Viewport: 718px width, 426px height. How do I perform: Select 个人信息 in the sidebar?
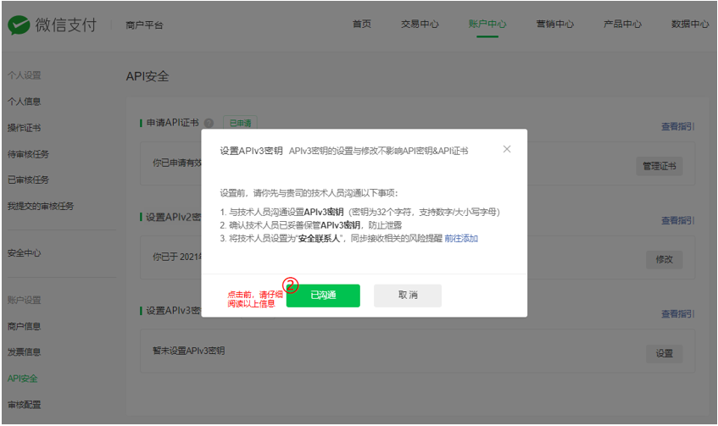pyautogui.click(x=25, y=102)
